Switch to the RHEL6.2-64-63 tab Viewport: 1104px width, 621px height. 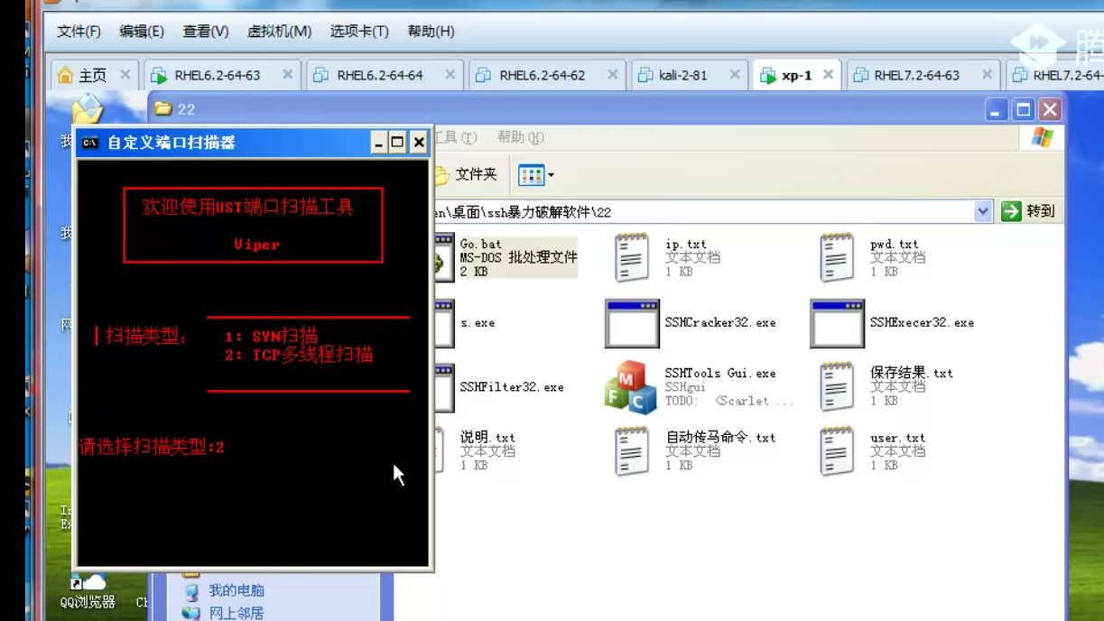coord(217,75)
